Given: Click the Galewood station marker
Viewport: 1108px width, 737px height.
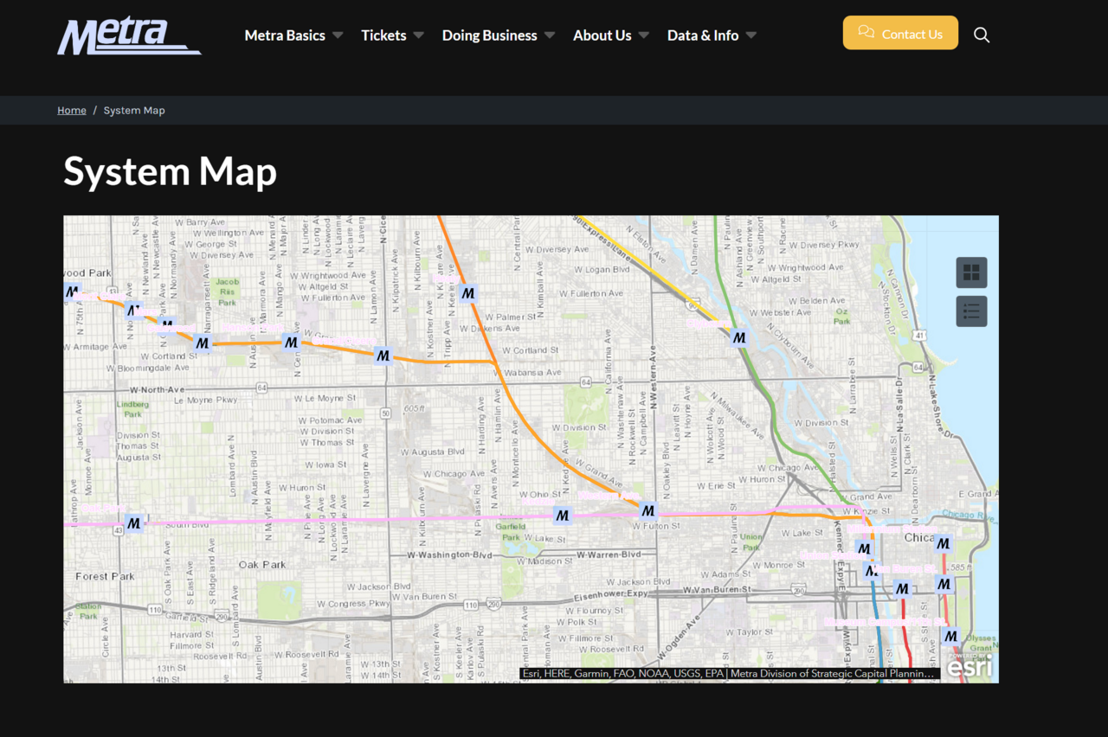Looking at the screenshot, I should click(202, 343).
